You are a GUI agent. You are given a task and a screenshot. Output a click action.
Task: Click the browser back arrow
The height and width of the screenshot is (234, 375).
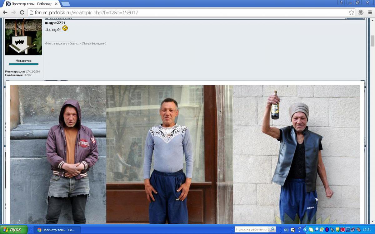[5, 12]
